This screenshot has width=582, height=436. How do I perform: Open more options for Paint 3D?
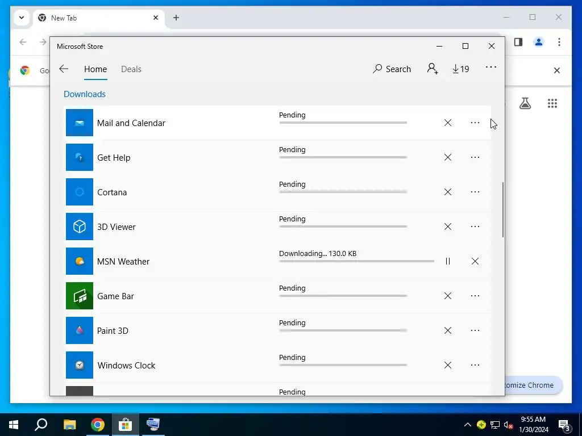pos(475,330)
